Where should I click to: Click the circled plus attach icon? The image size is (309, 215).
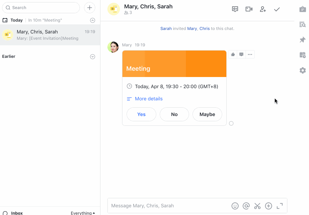[x=269, y=206]
